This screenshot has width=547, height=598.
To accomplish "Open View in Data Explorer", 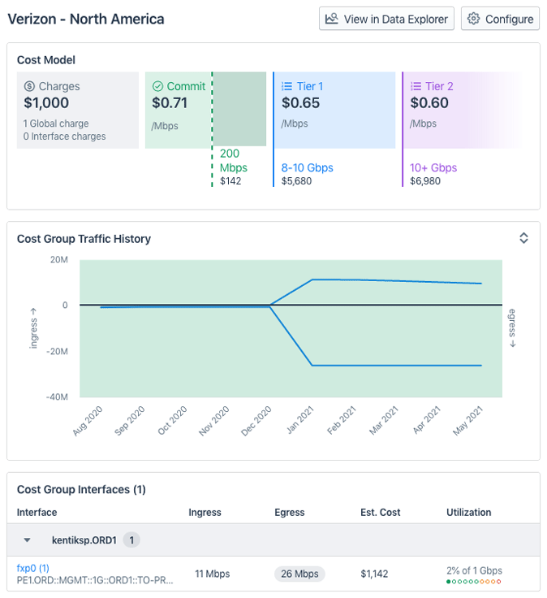I will click(x=386, y=19).
